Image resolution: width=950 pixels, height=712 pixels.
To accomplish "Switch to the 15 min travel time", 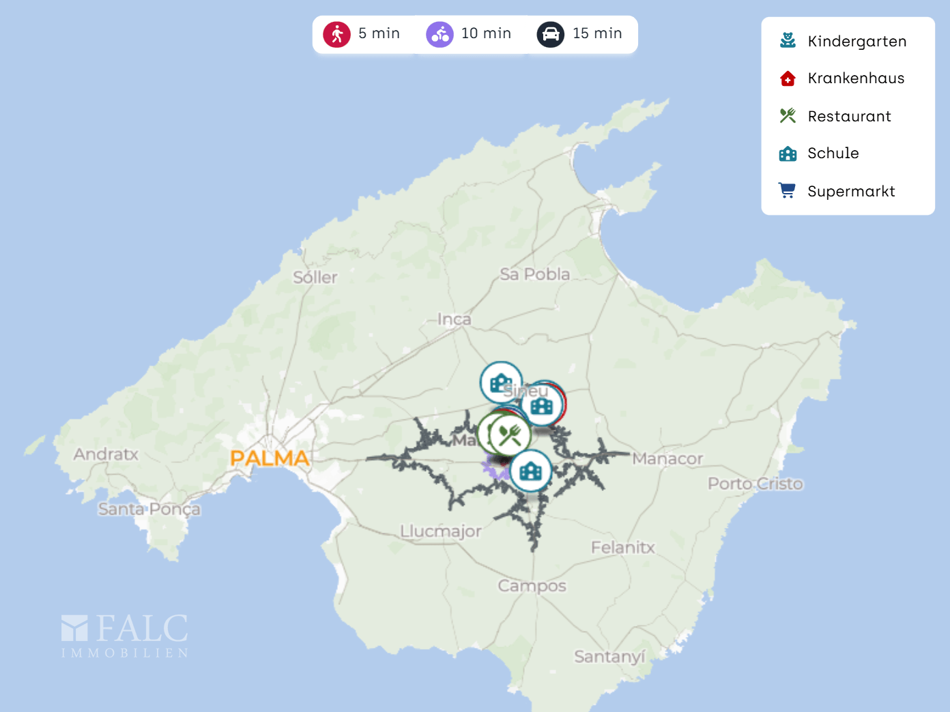I will (x=597, y=33).
